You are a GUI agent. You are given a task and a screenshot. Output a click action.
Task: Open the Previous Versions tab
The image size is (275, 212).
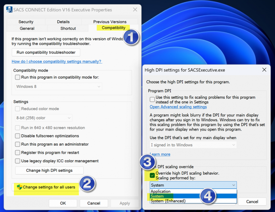(x=110, y=22)
